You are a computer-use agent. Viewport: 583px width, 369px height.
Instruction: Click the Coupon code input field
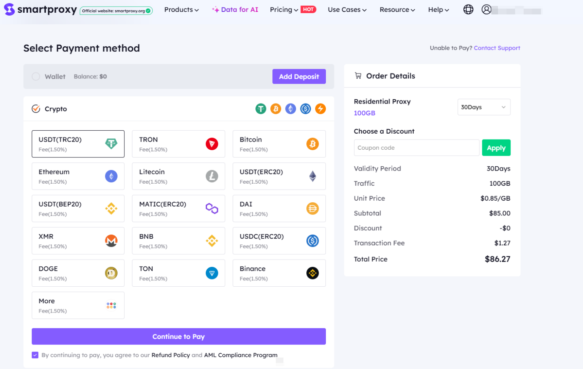[417, 148]
